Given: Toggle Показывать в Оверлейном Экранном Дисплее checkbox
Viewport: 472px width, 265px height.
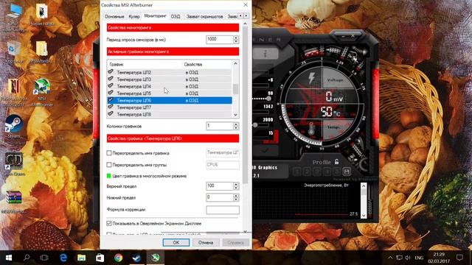Looking at the screenshot, I should pyautogui.click(x=109, y=223).
